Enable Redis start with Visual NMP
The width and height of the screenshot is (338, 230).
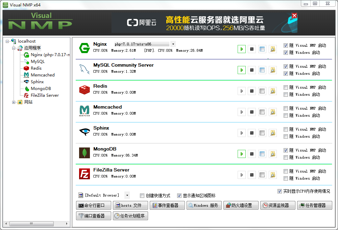[x=286, y=87]
